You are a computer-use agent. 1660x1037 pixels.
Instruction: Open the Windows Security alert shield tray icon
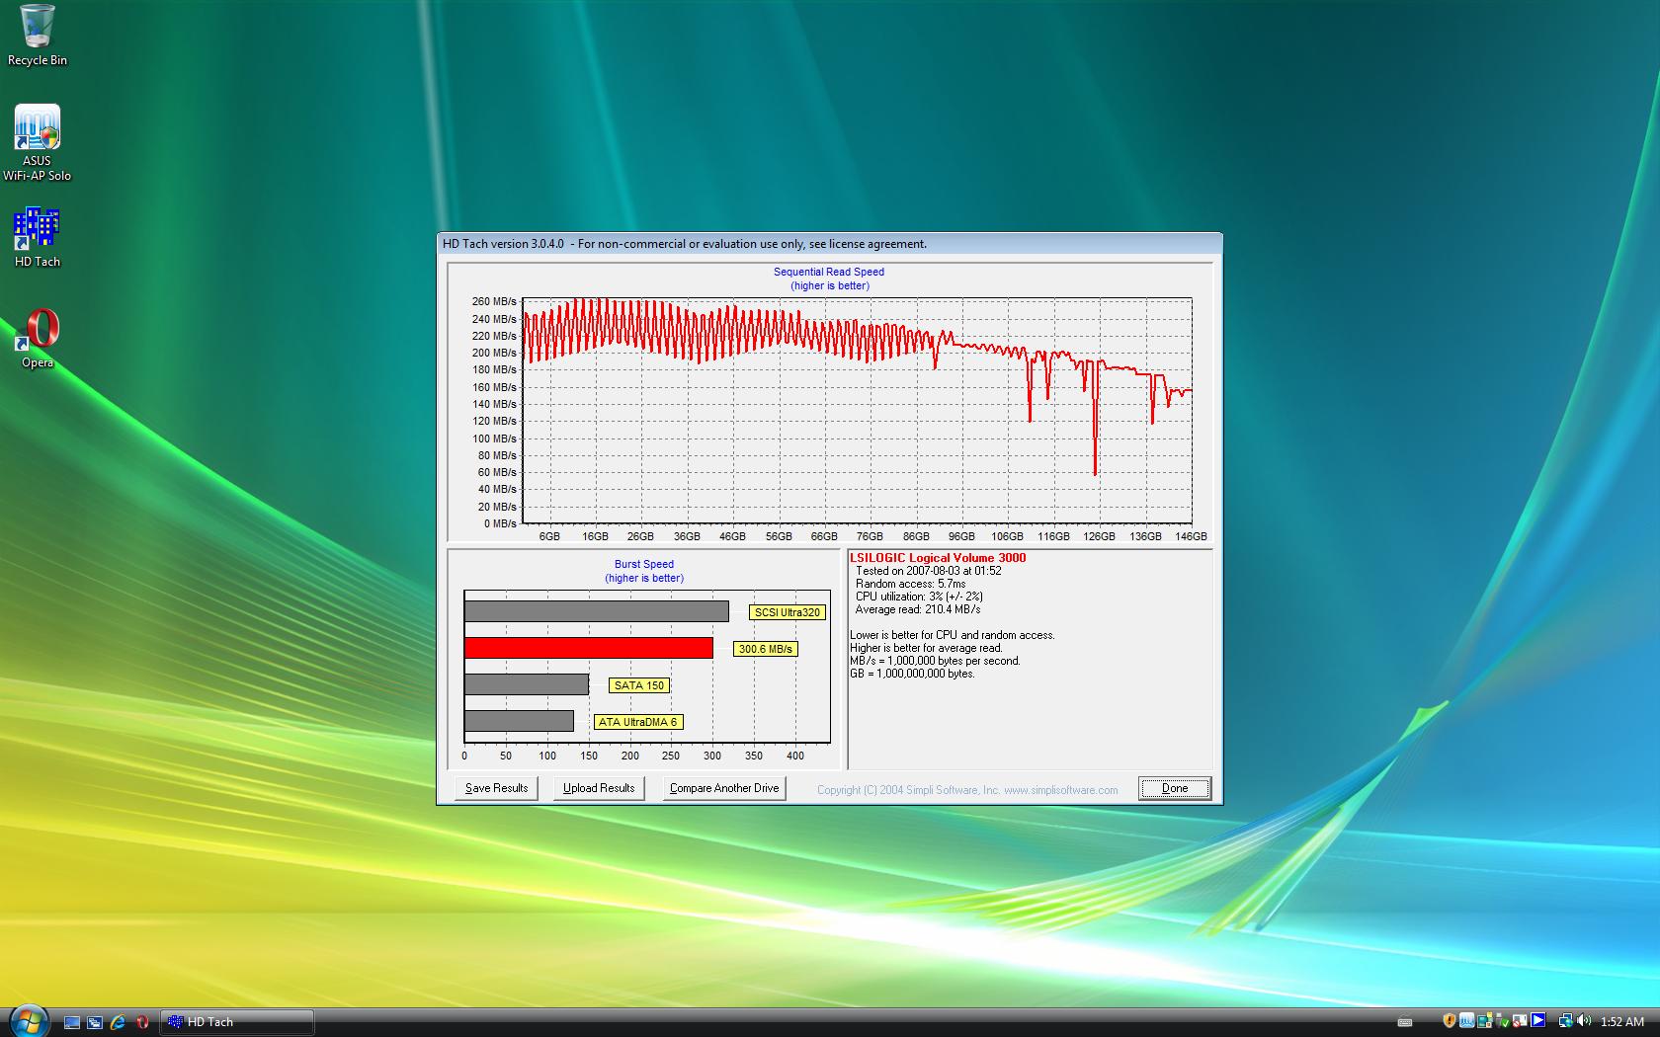1450,1020
